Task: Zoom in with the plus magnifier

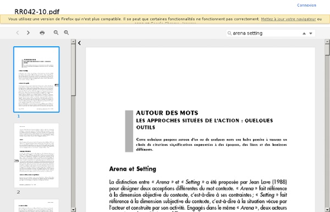Action: click(67, 32)
